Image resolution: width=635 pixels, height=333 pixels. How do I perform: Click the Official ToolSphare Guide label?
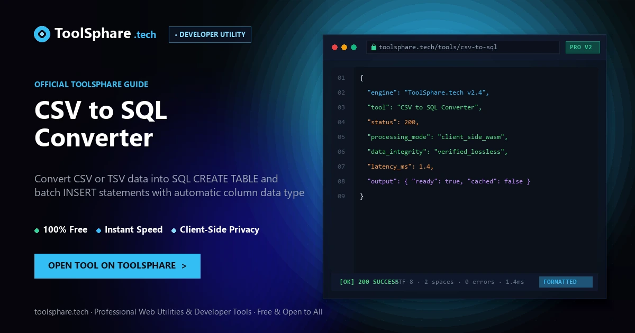[91, 84]
